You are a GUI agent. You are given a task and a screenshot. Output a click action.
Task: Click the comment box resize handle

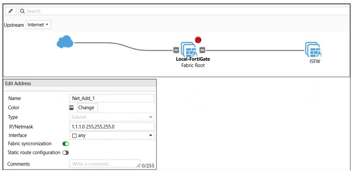click(x=138, y=165)
